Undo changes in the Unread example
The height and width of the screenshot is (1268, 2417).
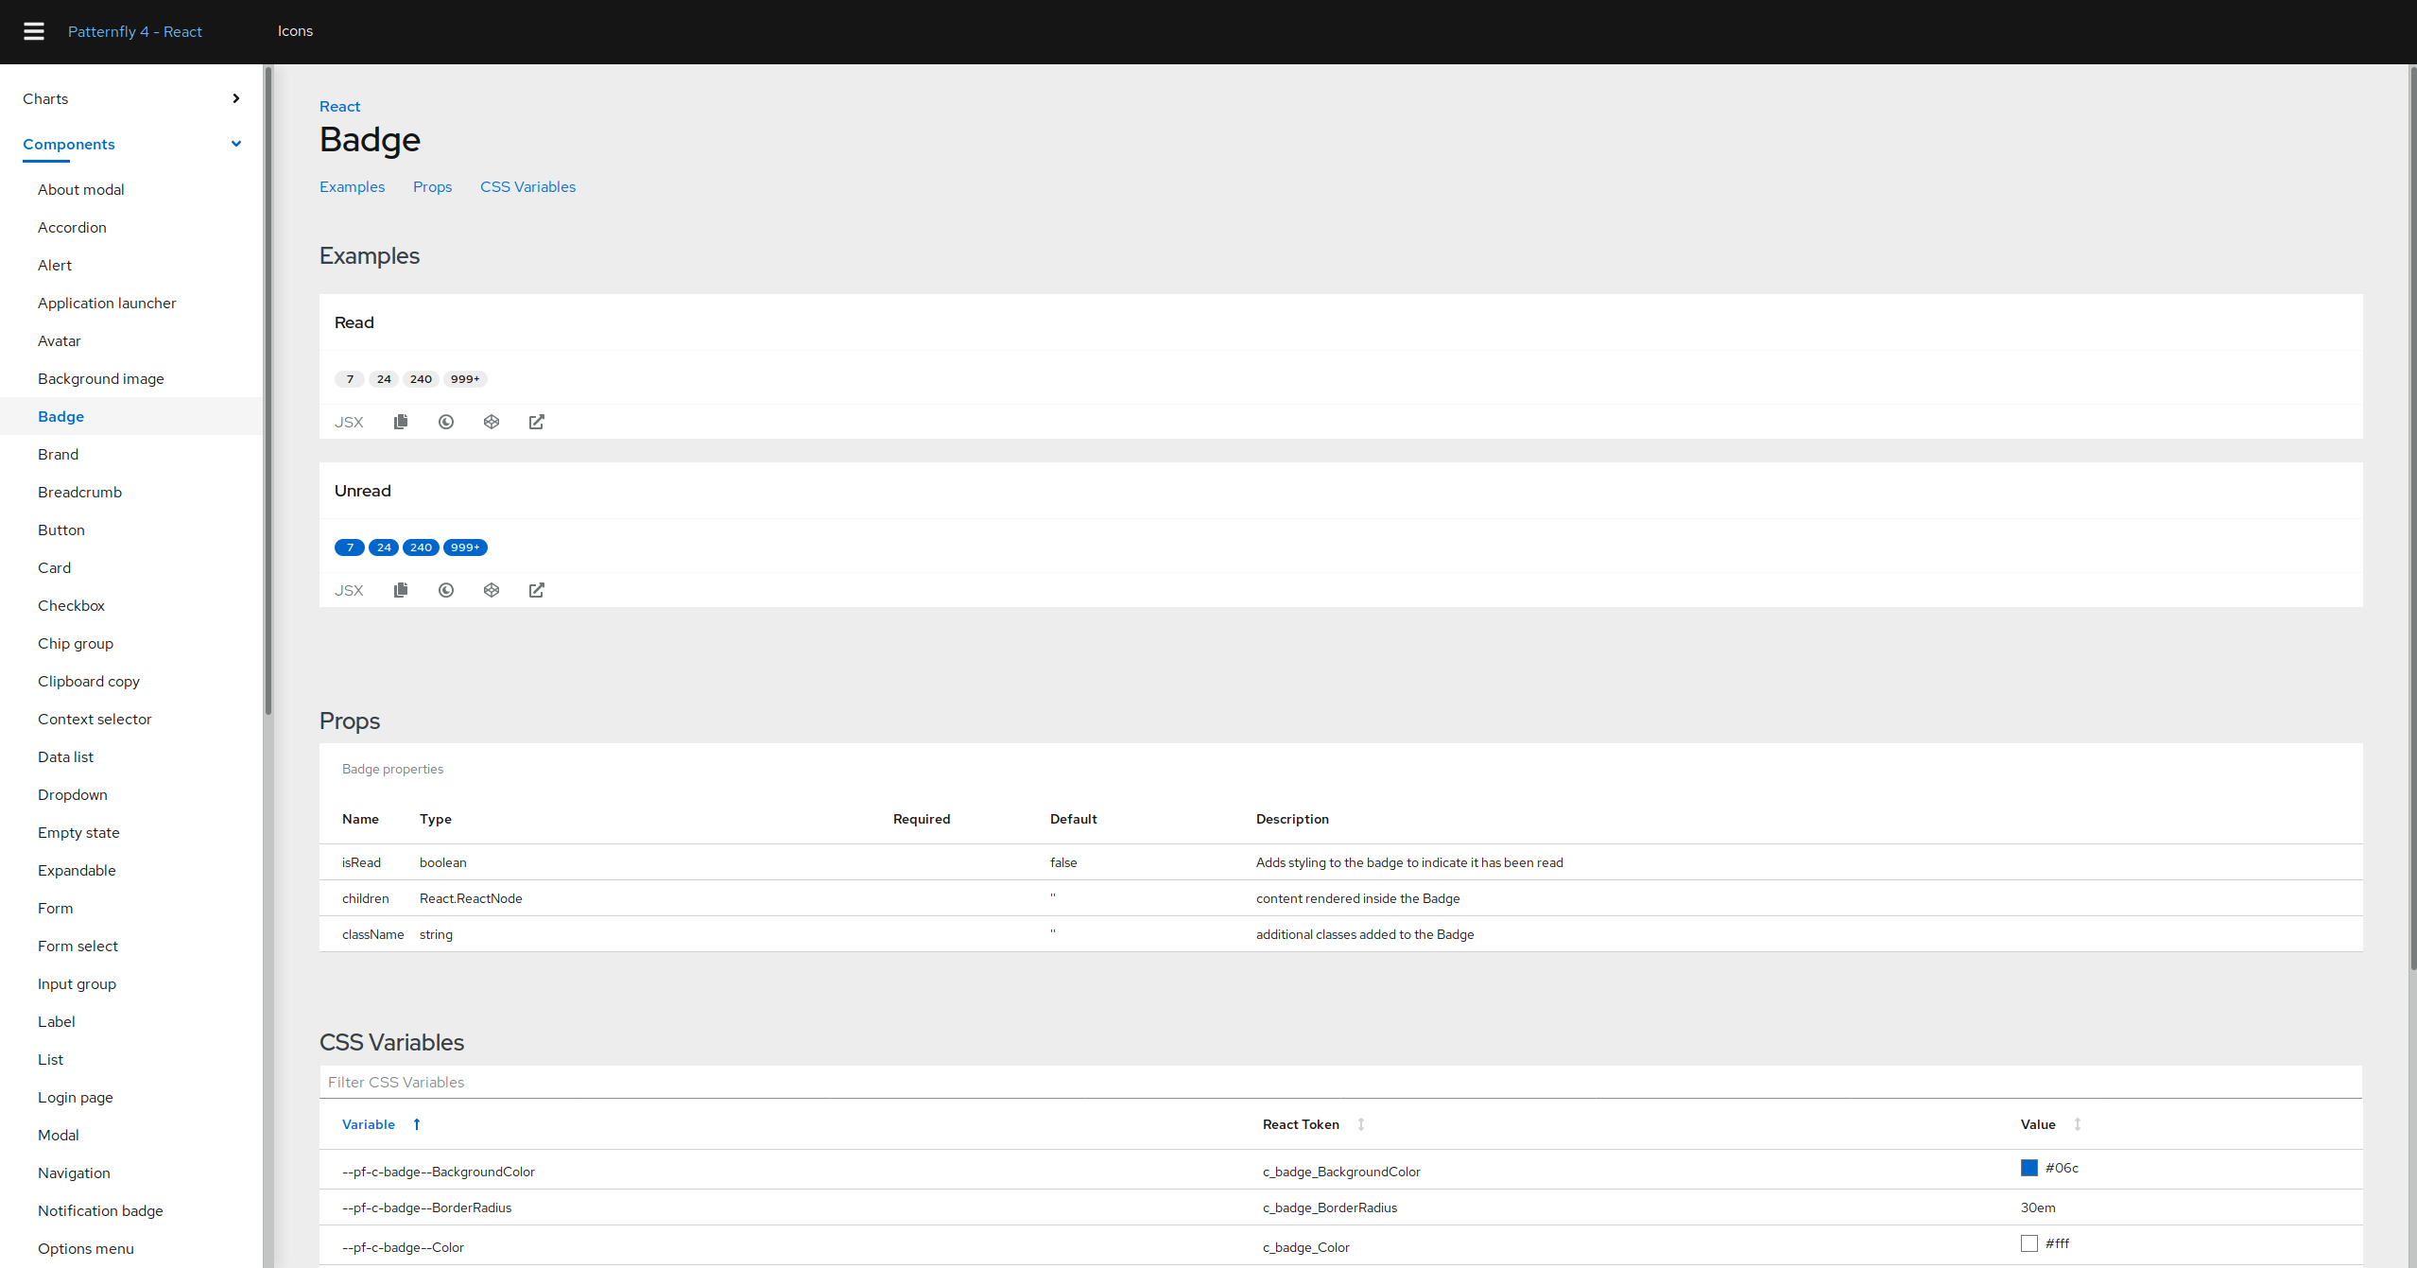coord(446,590)
